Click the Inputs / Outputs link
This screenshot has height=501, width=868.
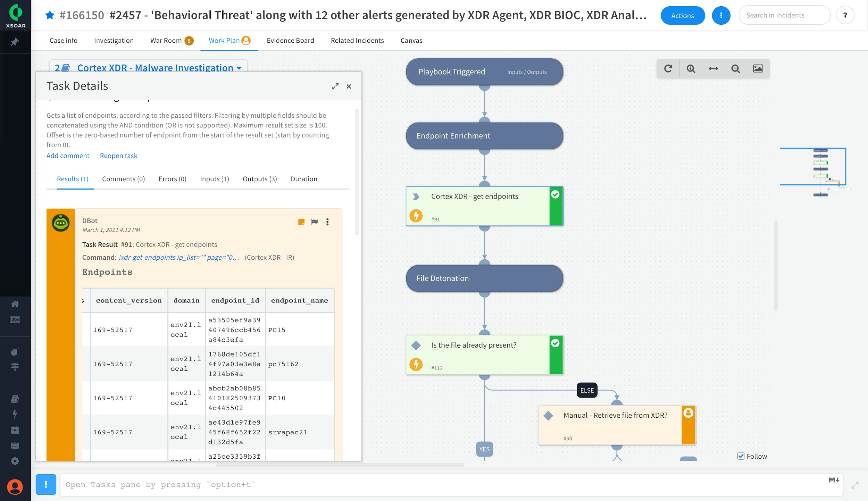tap(527, 72)
